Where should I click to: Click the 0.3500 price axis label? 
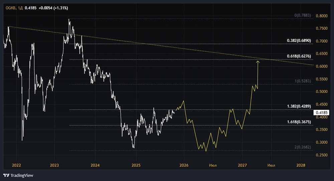tap(322, 130)
